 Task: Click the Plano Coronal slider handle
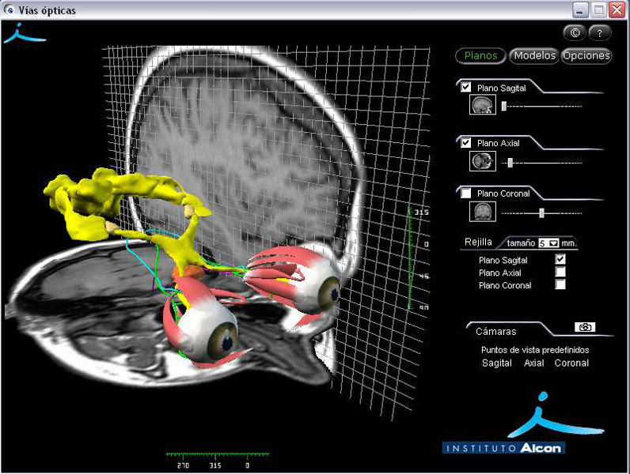click(x=541, y=213)
